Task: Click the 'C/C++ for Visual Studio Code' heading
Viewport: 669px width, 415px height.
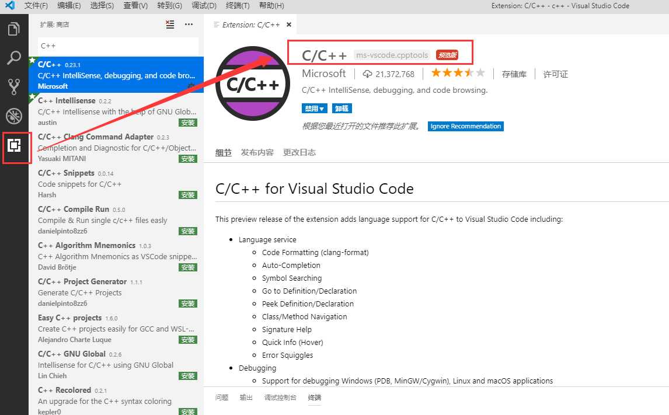Action: (x=315, y=189)
